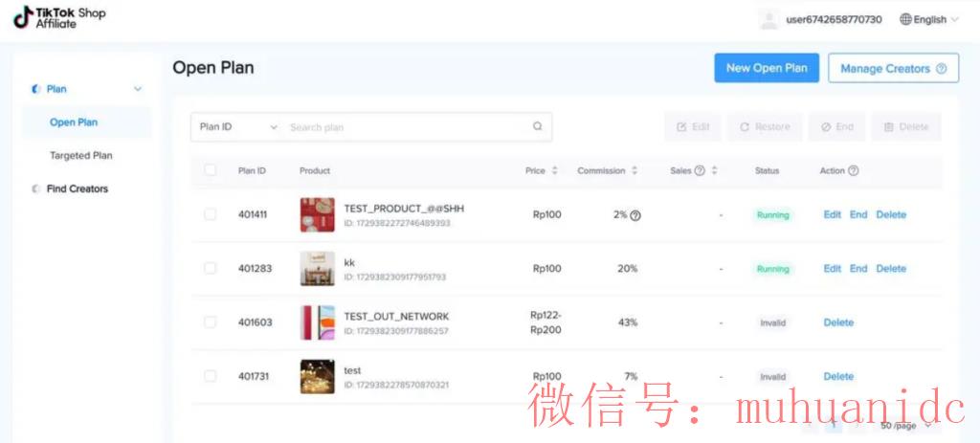Delete invalid plan 401731
Image resolution: width=980 pixels, height=443 pixels.
click(x=838, y=376)
